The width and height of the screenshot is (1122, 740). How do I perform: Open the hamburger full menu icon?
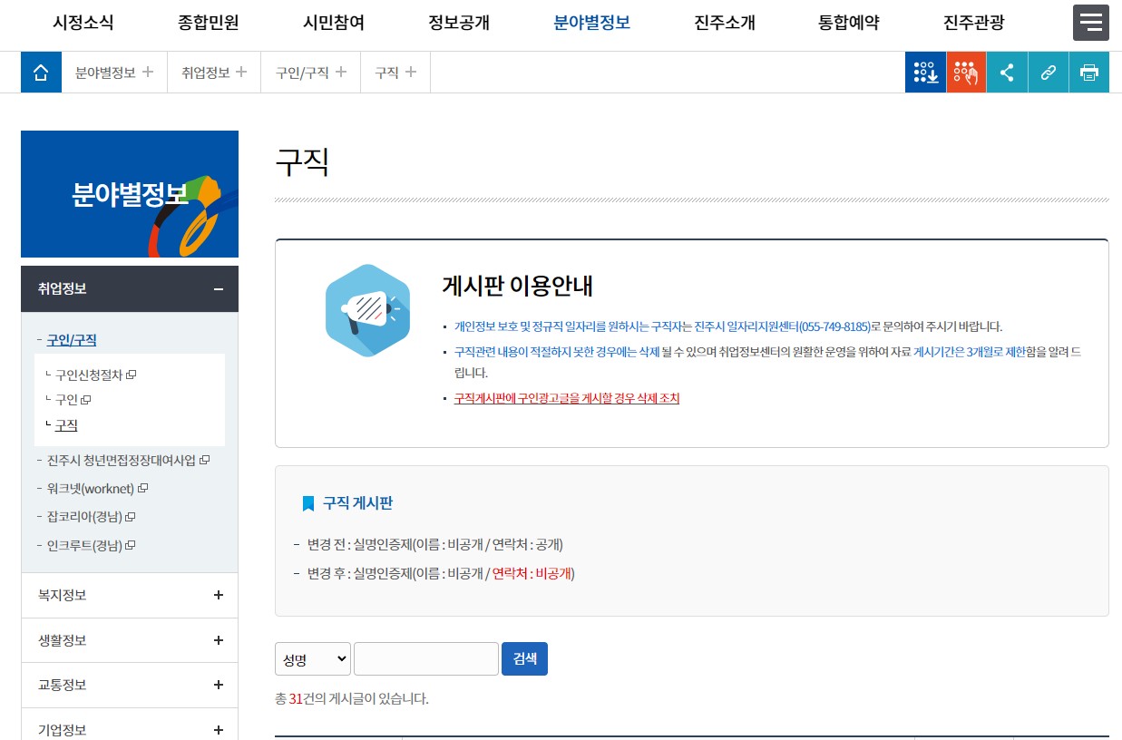click(x=1090, y=23)
